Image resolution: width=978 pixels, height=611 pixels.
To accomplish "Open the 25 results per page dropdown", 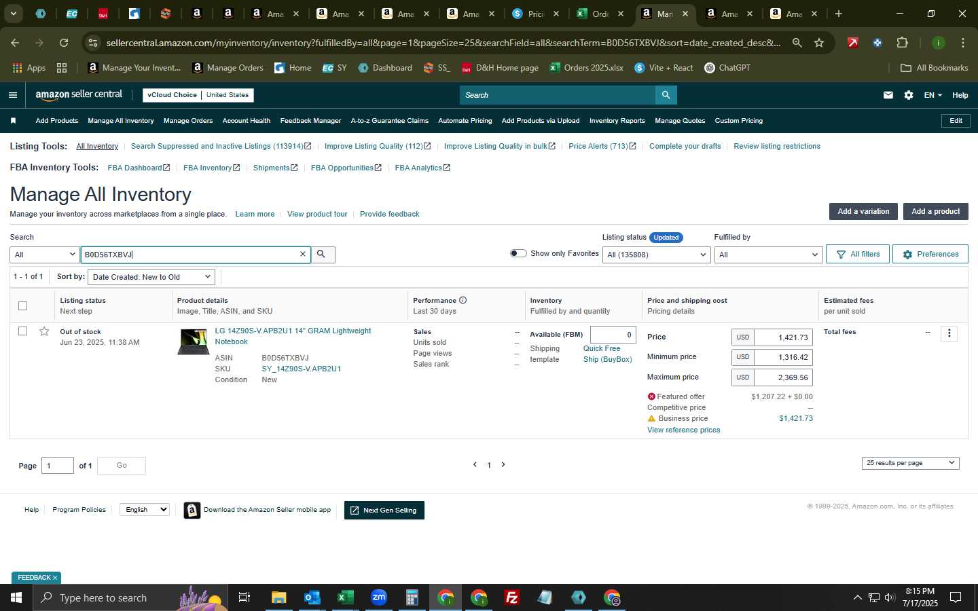I will click(x=910, y=463).
